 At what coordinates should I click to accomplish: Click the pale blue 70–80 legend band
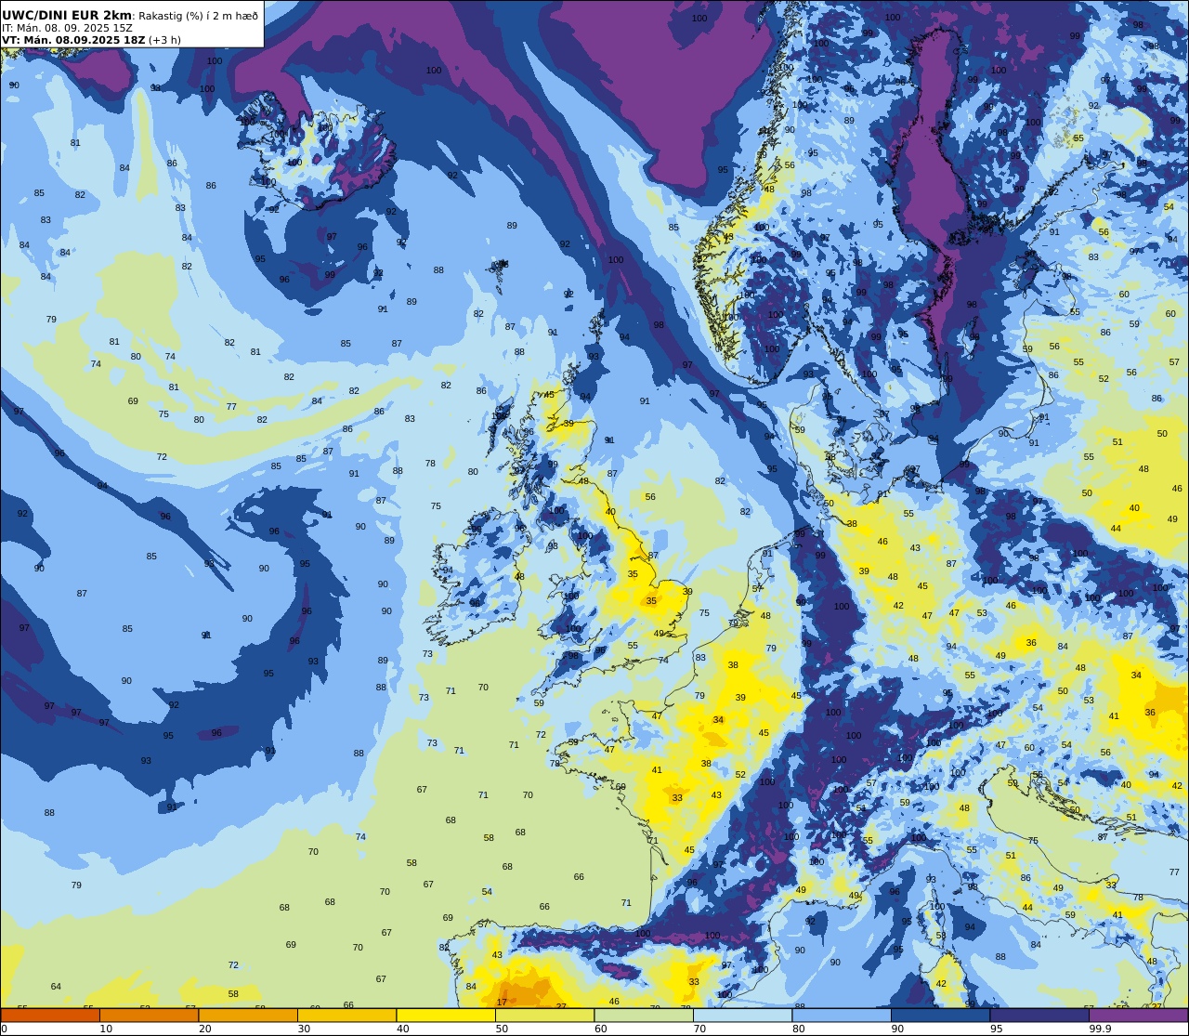[x=742, y=1015]
